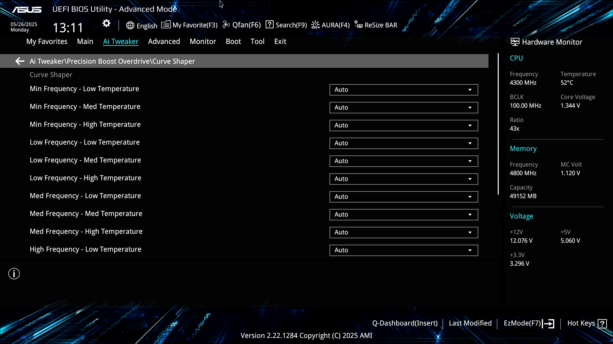
Task: Click the settings gear icon
Action: coord(106,23)
